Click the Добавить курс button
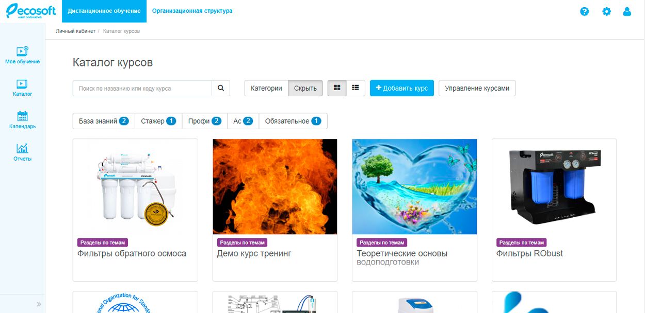This screenshot has width=645, height=313. (x=402, y=88)
